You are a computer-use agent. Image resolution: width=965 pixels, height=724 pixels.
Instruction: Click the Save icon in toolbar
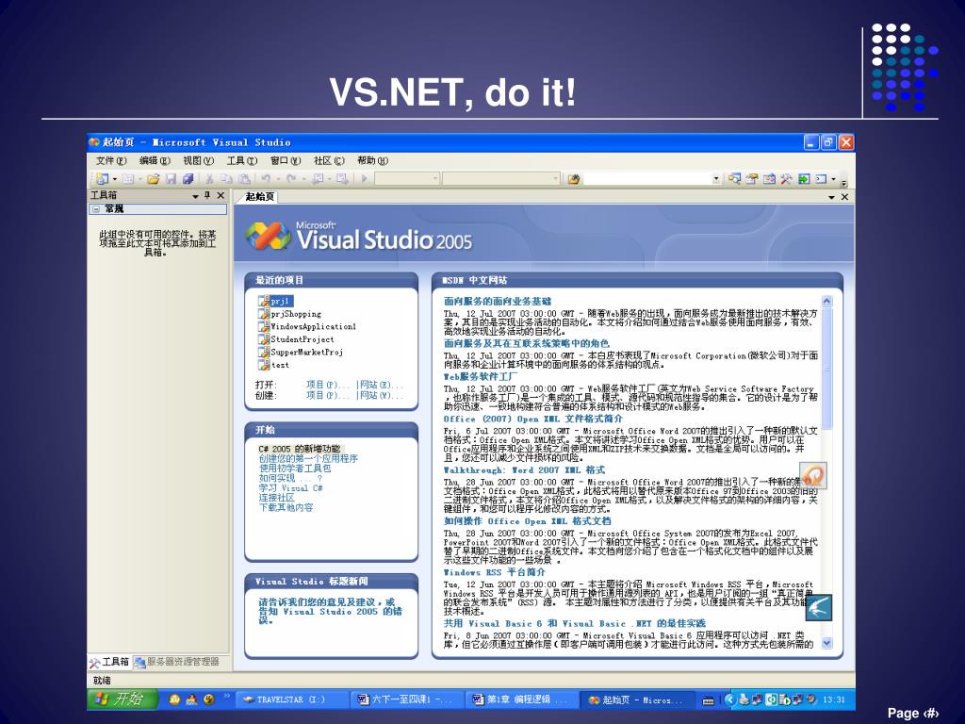[171, 178]
